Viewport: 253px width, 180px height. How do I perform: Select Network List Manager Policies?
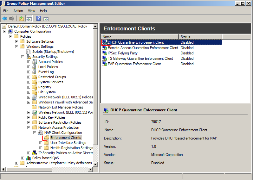61,107
